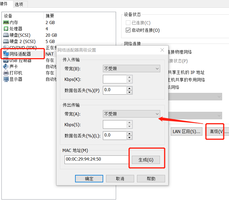Viewport: 229px width, 201px height.
Task: Click the CD/DVD (IDE) disc icon
Action: point(6,47)
